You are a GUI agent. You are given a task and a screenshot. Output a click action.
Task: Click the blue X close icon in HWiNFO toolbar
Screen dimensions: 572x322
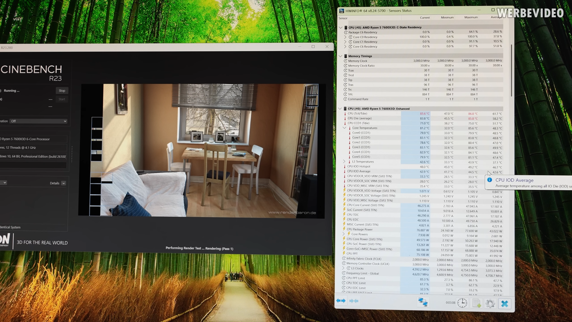coord(504,303)
